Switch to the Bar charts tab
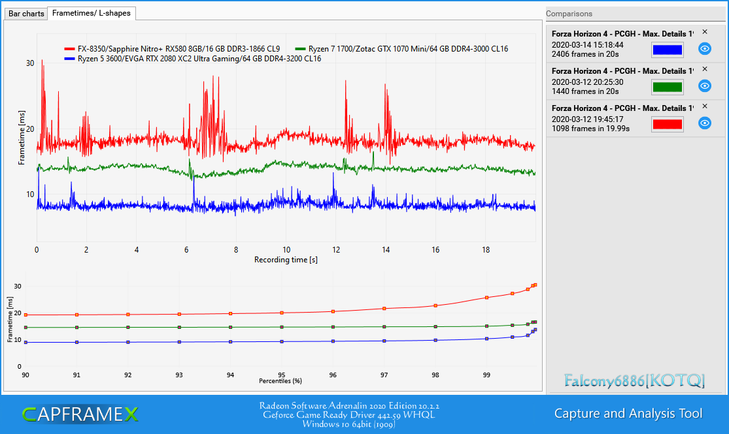 [26, 14]
